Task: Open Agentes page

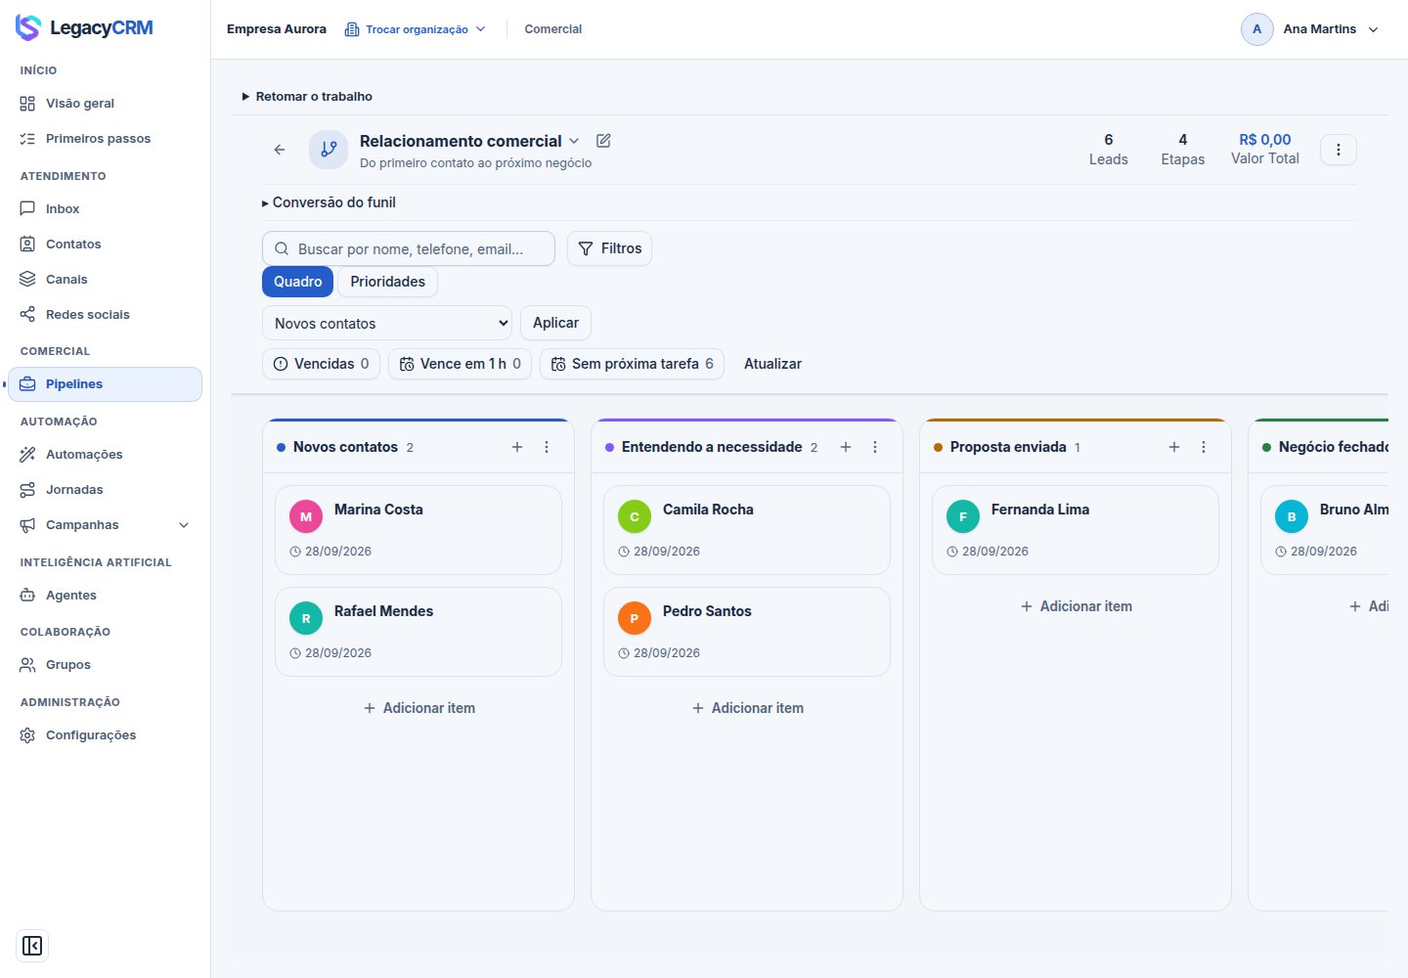Action: coord(105,596)
